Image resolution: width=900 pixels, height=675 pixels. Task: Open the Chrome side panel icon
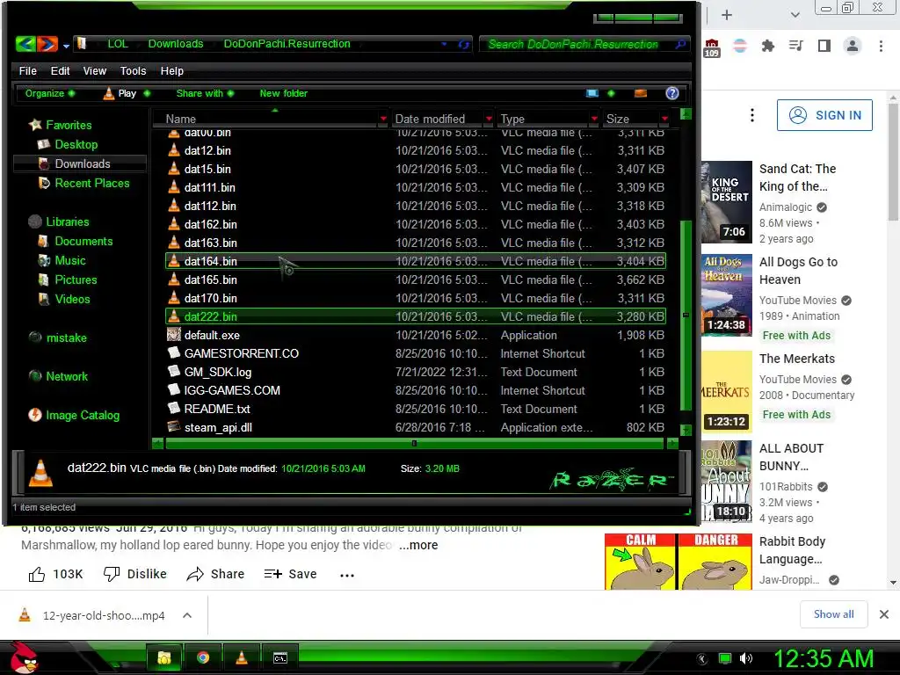tap(824, 46)
